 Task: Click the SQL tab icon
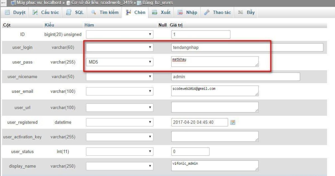click(69, 13)
